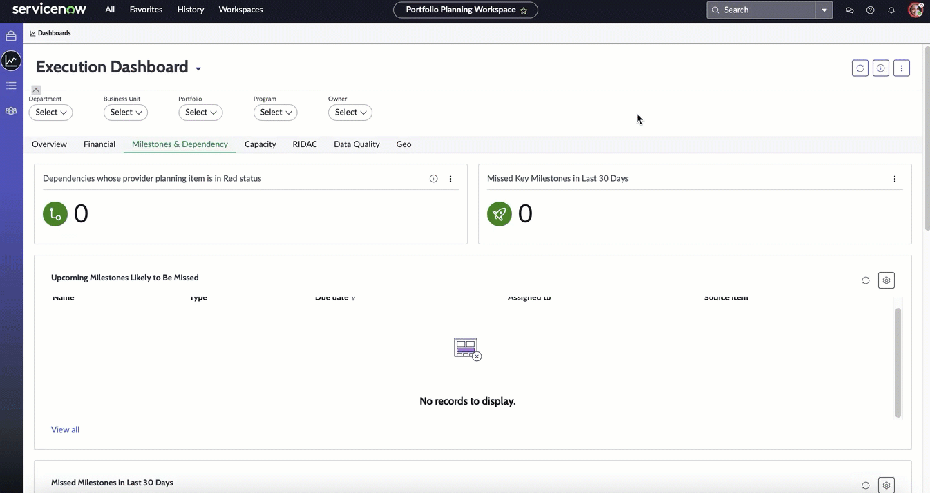Open the History menu

click(191, 10)
